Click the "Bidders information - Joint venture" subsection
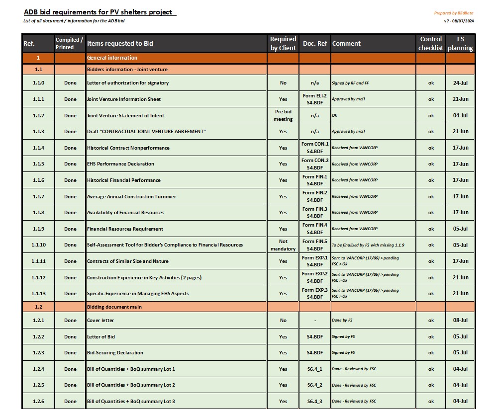 128,70
